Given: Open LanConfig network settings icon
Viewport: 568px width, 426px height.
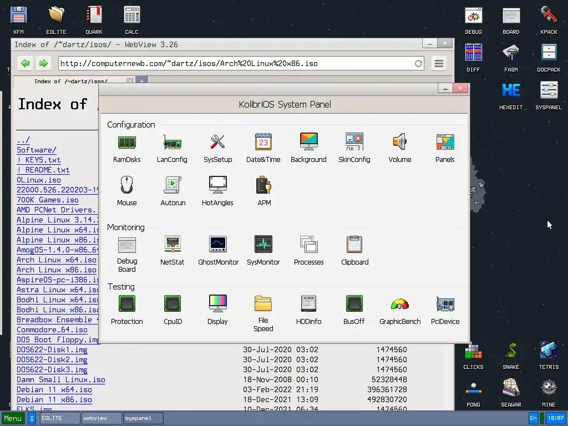Looking at the screenshot, I should click(x=172, y=143).
